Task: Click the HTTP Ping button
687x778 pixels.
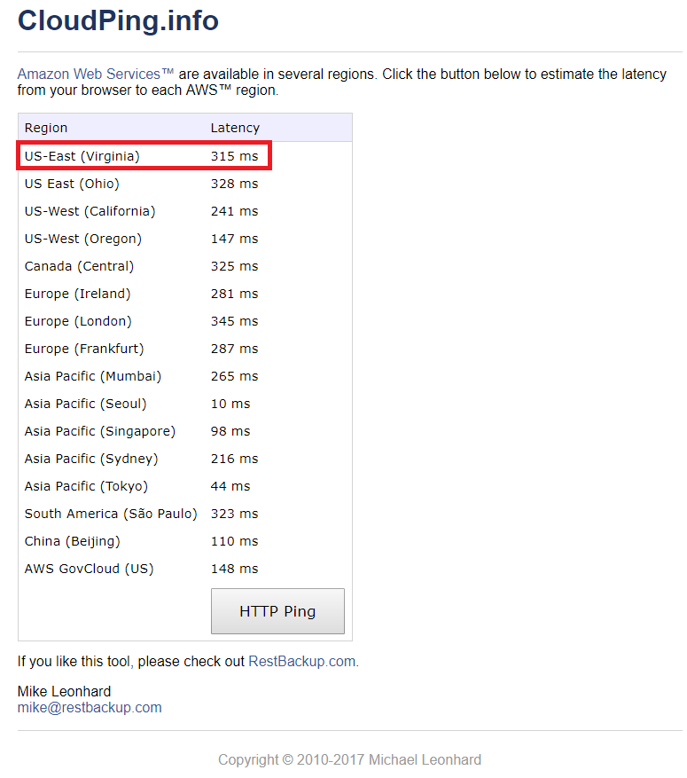Action: tap(277, 611)
